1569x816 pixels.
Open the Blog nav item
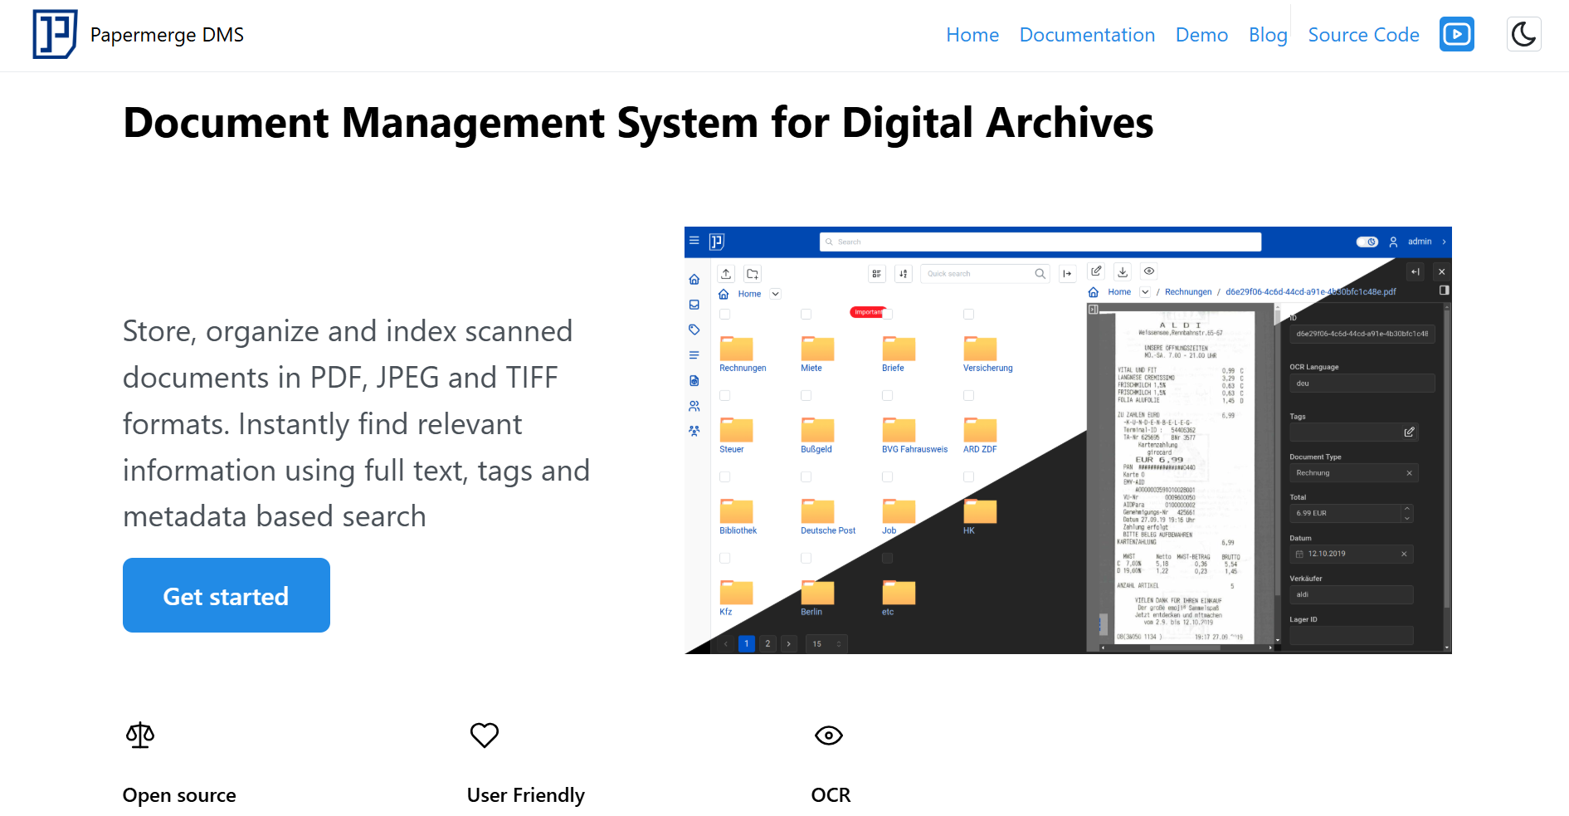click(1267, 35)
